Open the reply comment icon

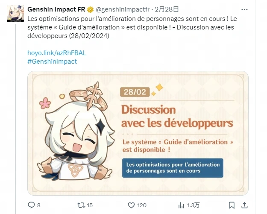(31, 205)
